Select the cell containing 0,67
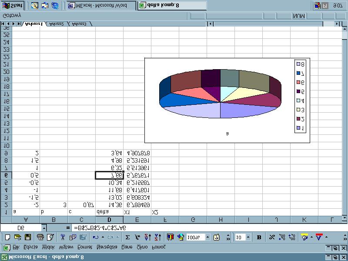Viewport: 348px width, 261px height. pos(82,205)
